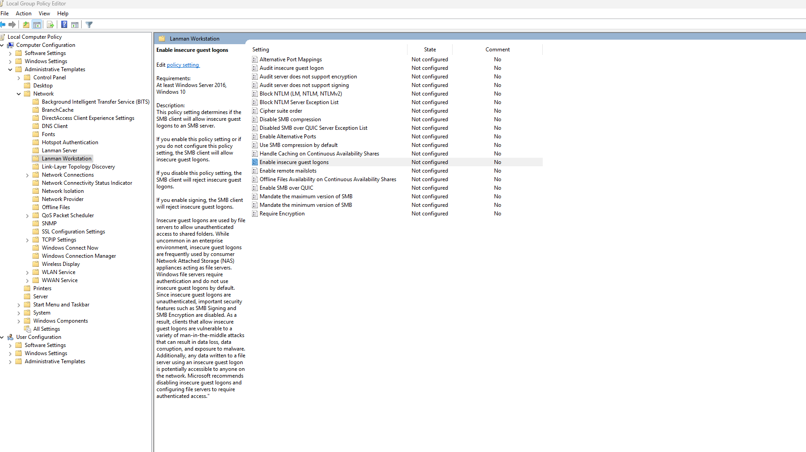Click the Printers folder icon
The image size is (806, 452).
[x=27, y=288]
